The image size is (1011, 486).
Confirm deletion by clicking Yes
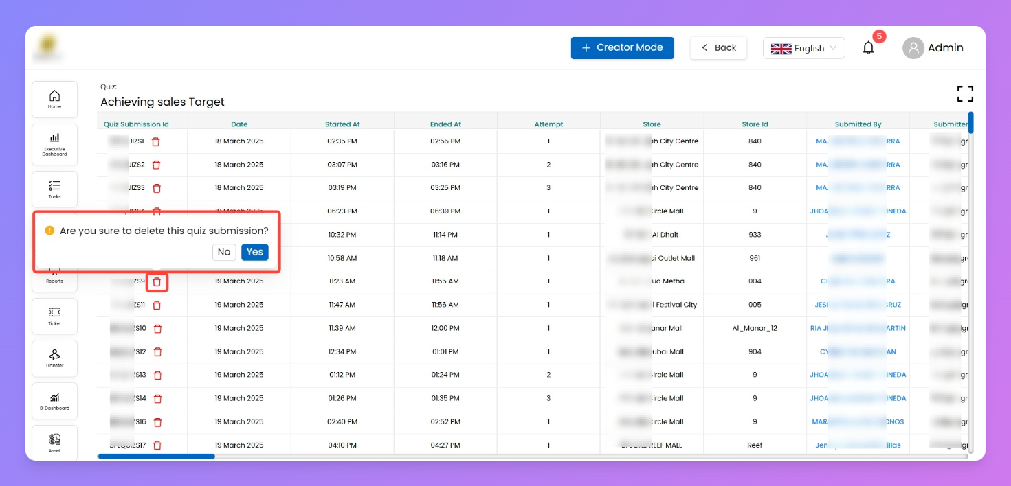pyautogui.click(x=254, y=252)
